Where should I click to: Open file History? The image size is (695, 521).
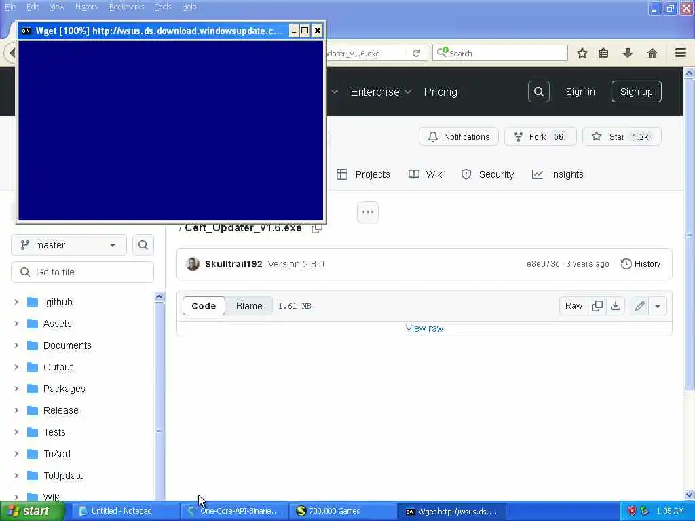[641, 264]
